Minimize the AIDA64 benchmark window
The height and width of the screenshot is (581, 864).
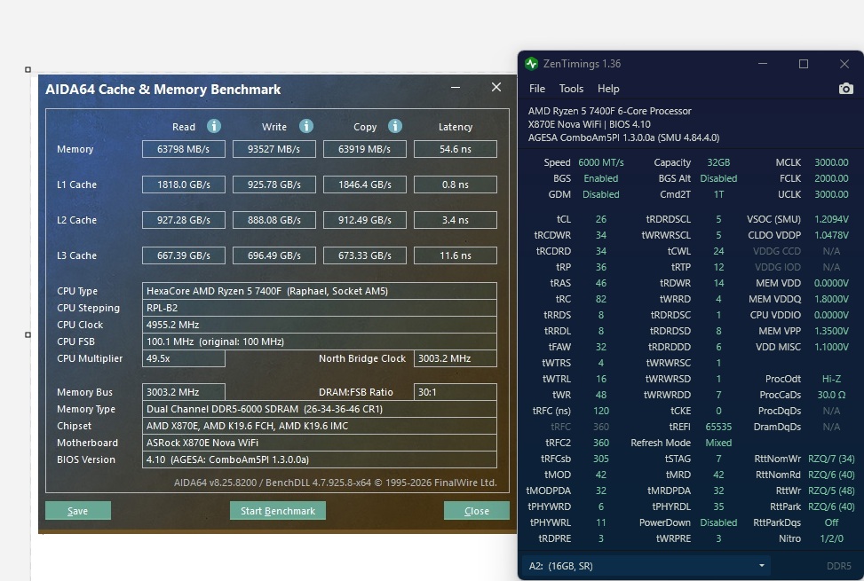tap(456, 88)
